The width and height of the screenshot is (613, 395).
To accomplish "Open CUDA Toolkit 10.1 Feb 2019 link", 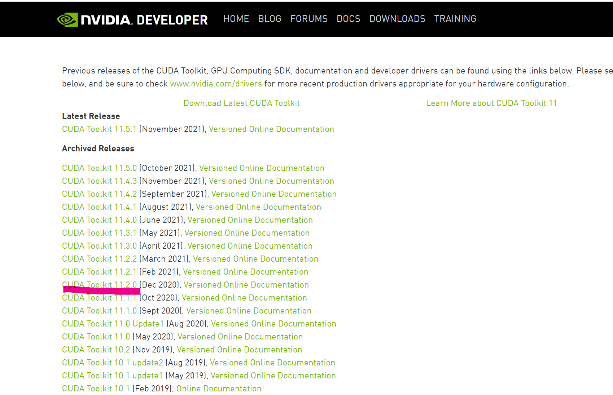I will pyautogui.click(x=96, y=389).
